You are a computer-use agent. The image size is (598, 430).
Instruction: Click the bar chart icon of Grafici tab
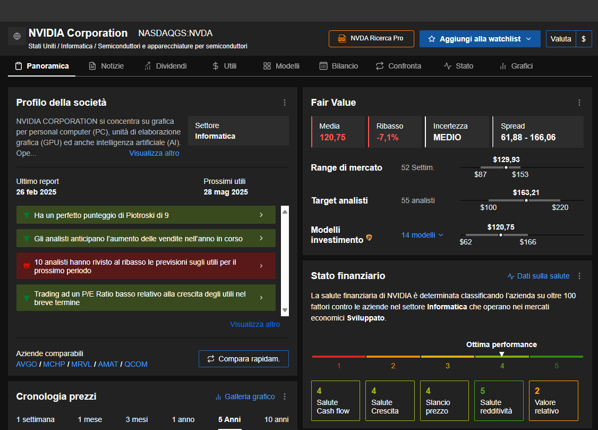point(503,66)
